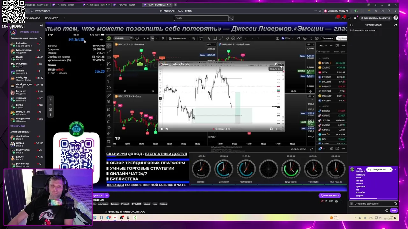Open a new browser tab

(175, 5)
